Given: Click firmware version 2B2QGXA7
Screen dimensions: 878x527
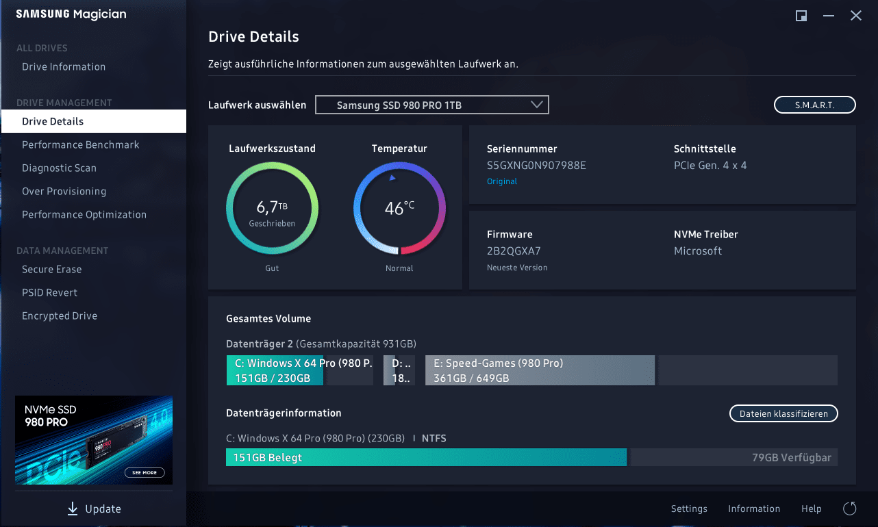Looking at the screenshot, I should click(x=514, y=250).
